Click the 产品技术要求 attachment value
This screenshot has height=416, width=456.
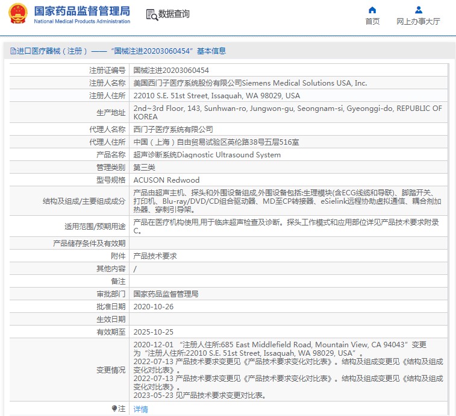(x=155, y=256)
